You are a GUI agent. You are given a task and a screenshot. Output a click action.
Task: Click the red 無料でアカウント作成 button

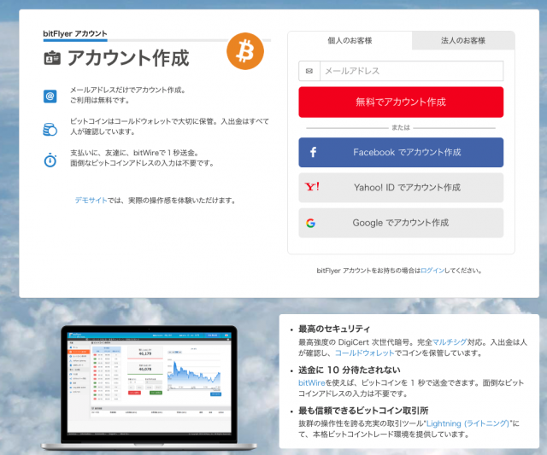[x=401, y=102]
